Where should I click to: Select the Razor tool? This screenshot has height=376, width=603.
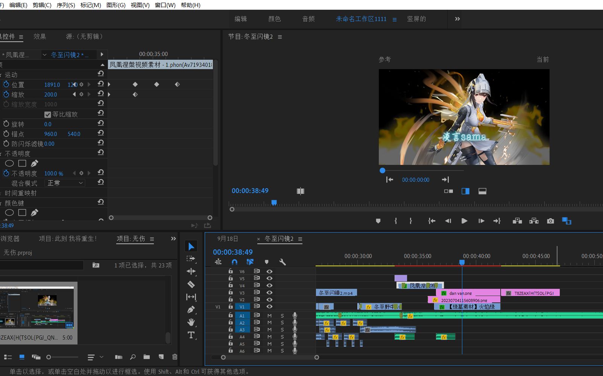[191, 284]
